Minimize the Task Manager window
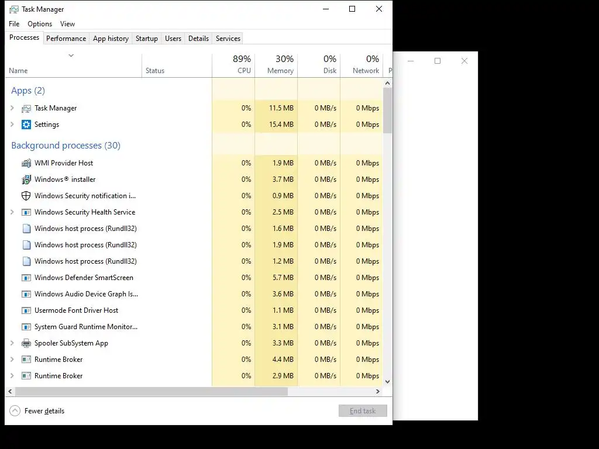Image resolution: width=599 pixels, height=449 pixels. pos(326,9)
